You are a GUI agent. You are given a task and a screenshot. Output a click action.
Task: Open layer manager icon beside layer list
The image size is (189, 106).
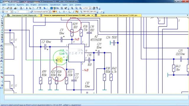coord(32,12)
